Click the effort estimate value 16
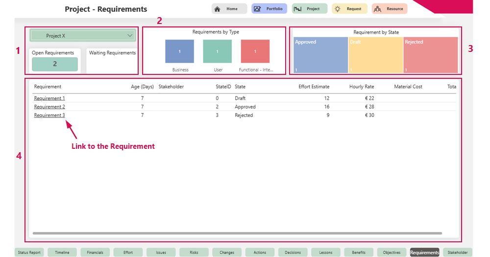490x257 pixels. tap(326, 107)
